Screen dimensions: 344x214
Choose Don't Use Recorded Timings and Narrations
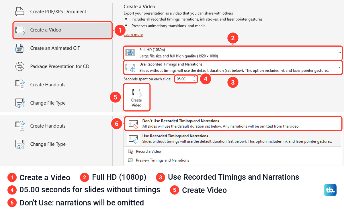coord(233,124)
